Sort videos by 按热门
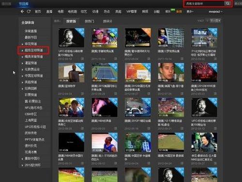This screenshot has height=182, width=242. (x=89, y=21)
